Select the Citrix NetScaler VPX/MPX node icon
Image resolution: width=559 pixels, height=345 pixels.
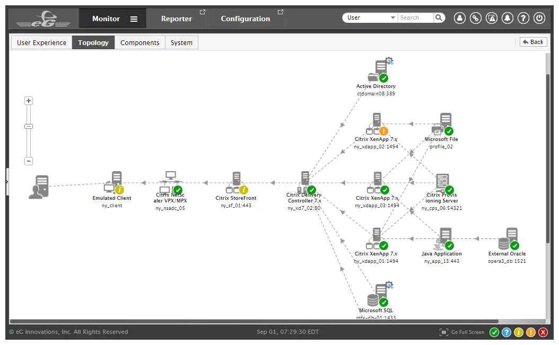[171, 182]
